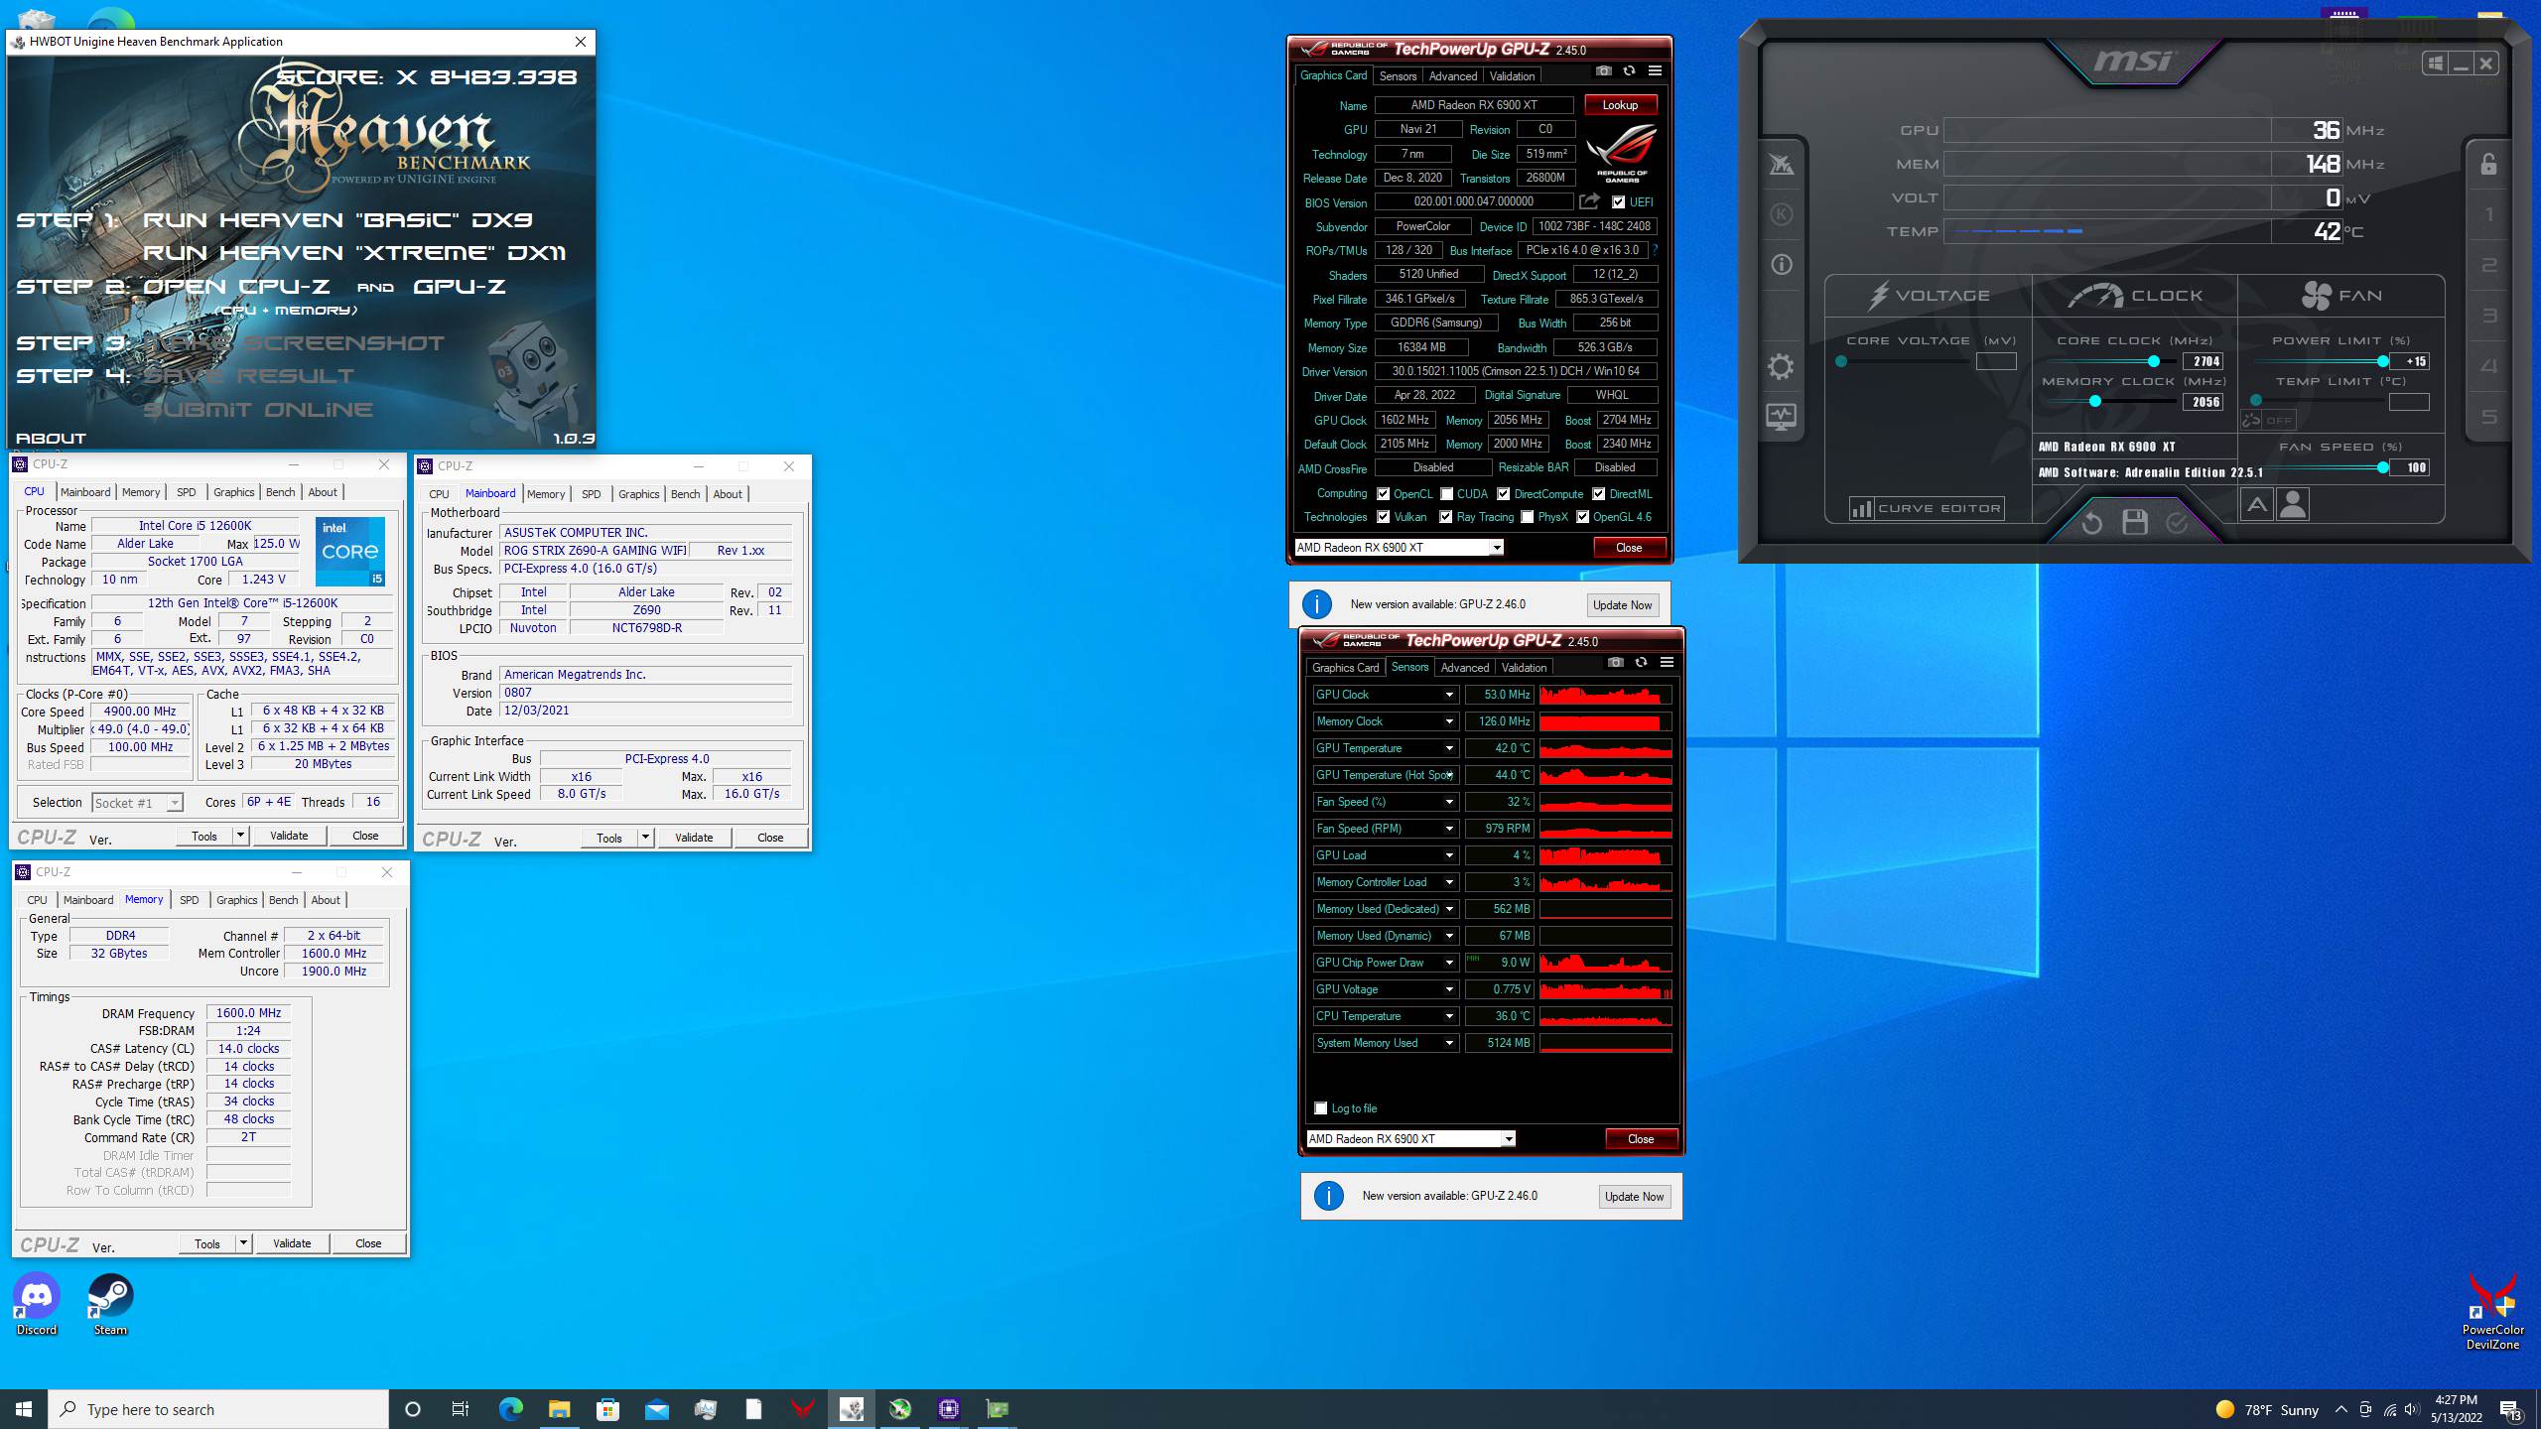This screenshot has height=1429, width=2541.
Task: Open Microsoft Store from taskbar
Action: coord(607,1409)
